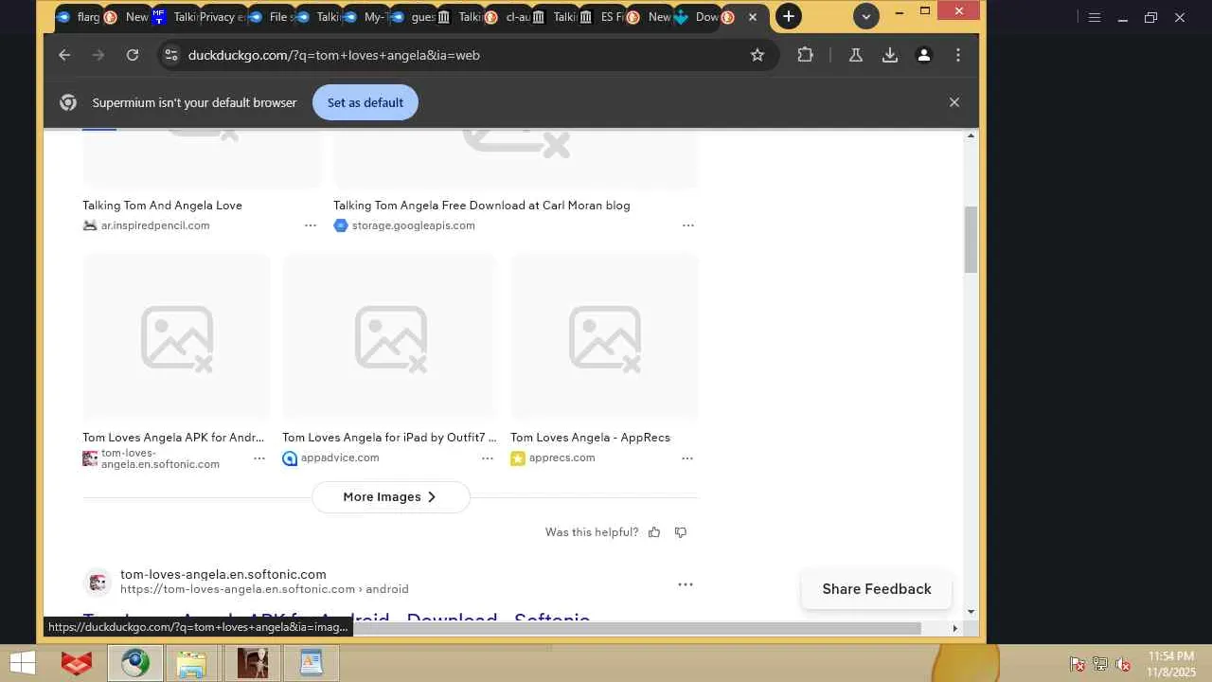Click the vertical page scrollbar thumb
Screen dimensions: 1212x682
coord(971,239)
